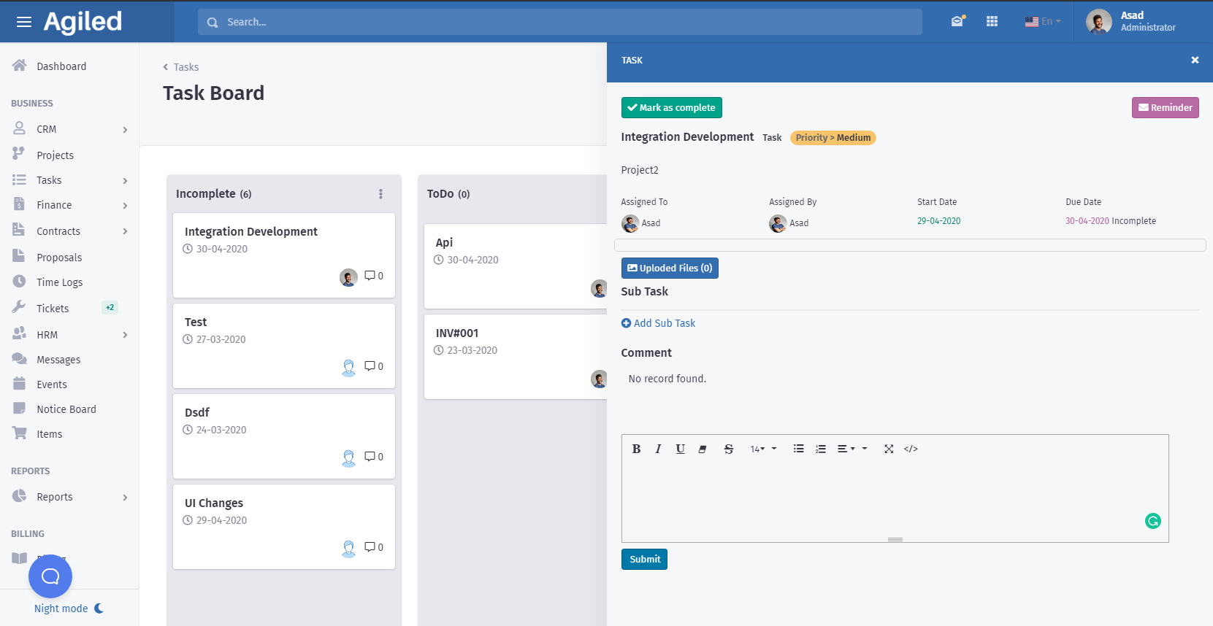Switch editor to code view

911,449
